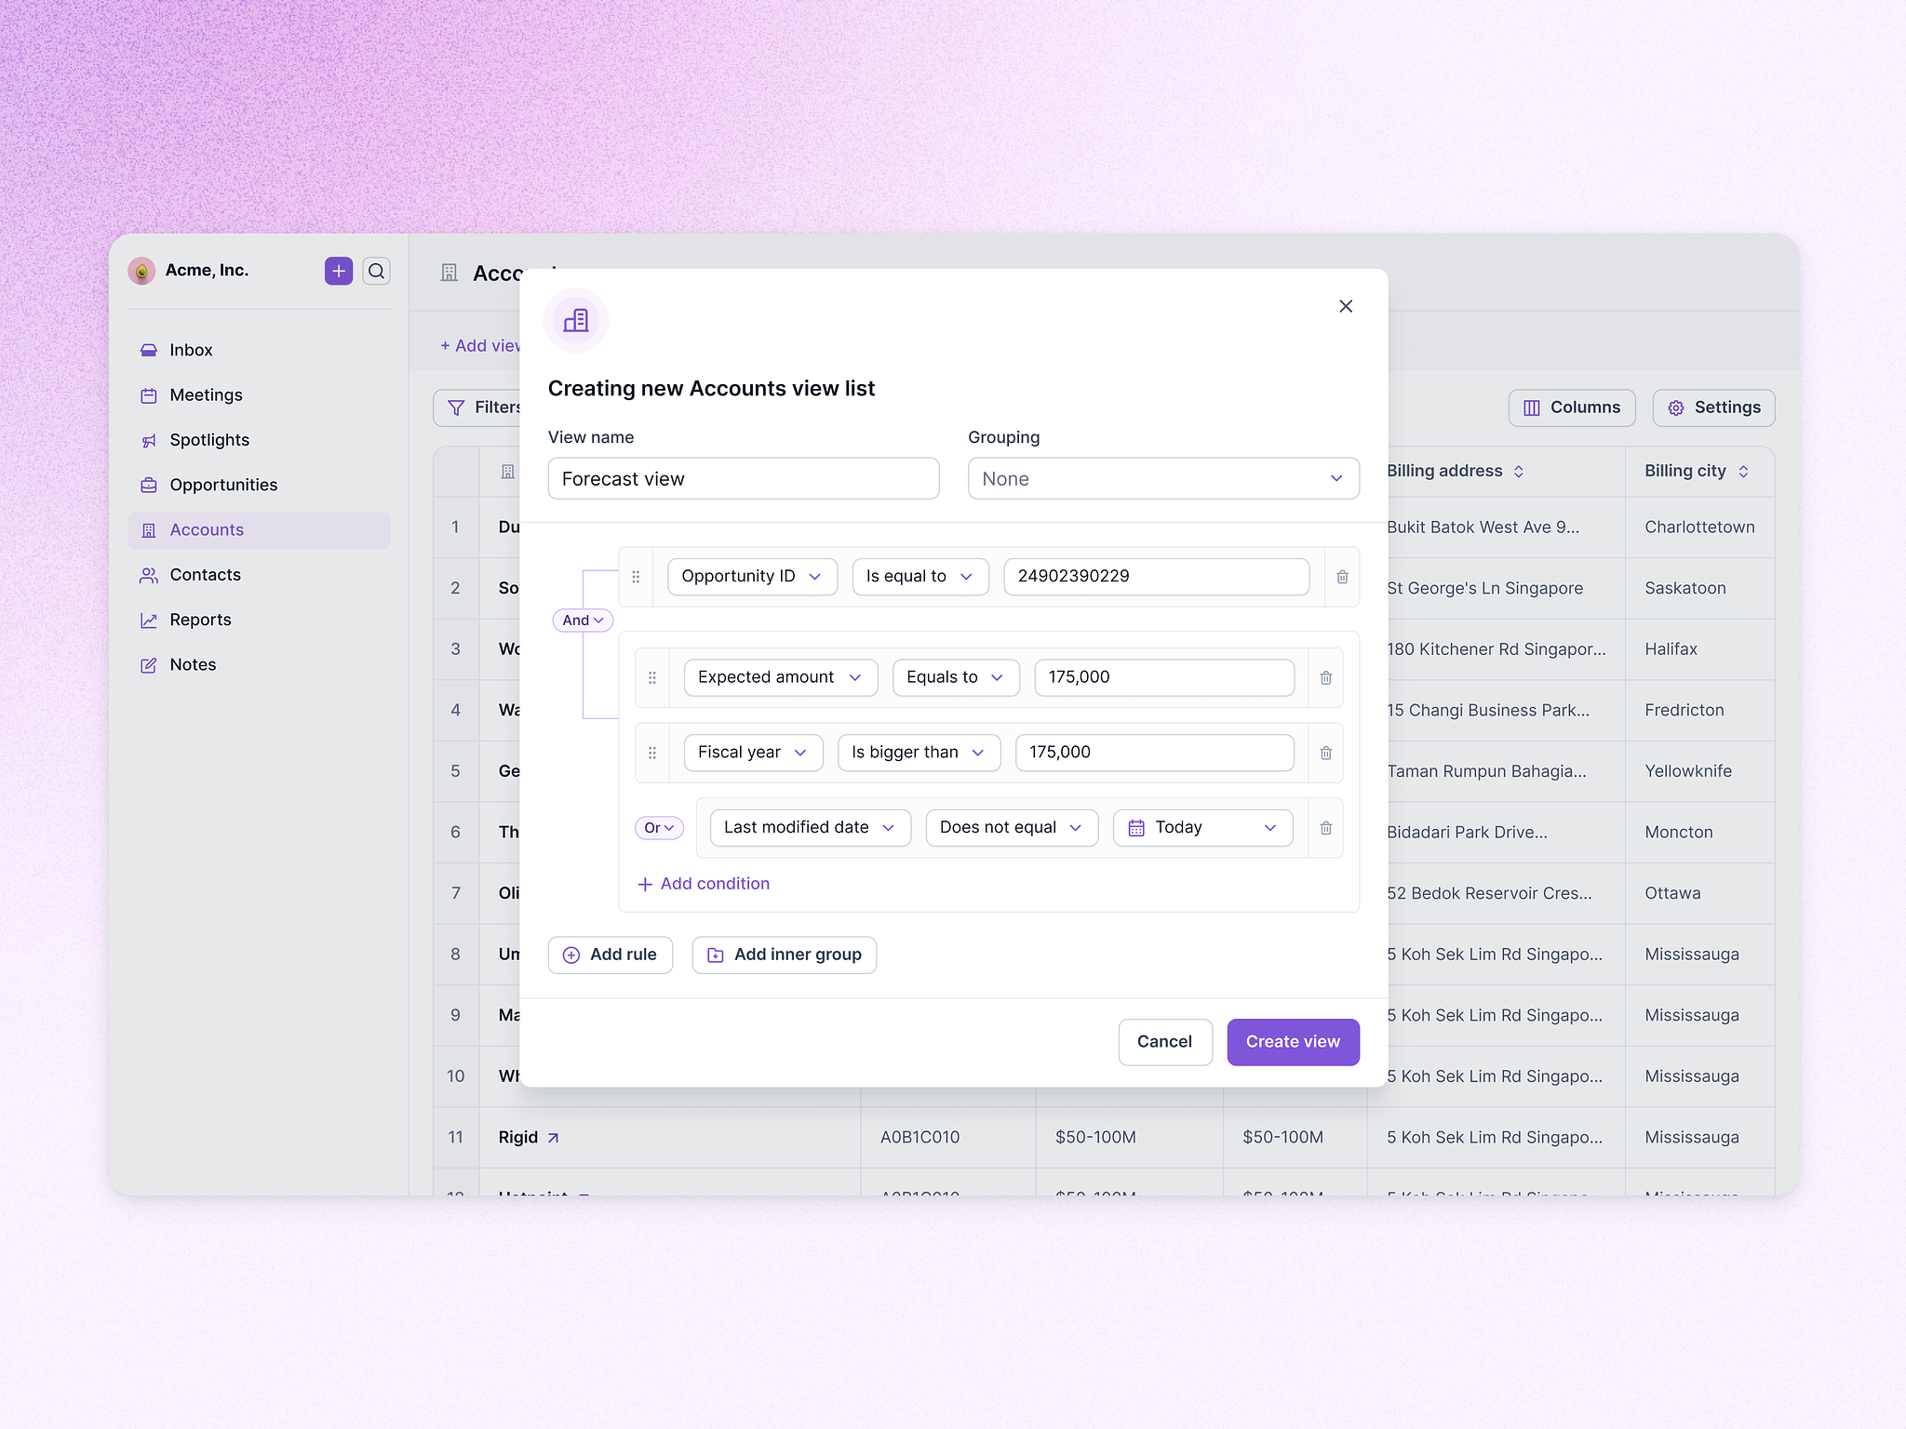Click the Create view button
The height and width of the screenshot is (1429, 1906).
click(1292, 1042)
